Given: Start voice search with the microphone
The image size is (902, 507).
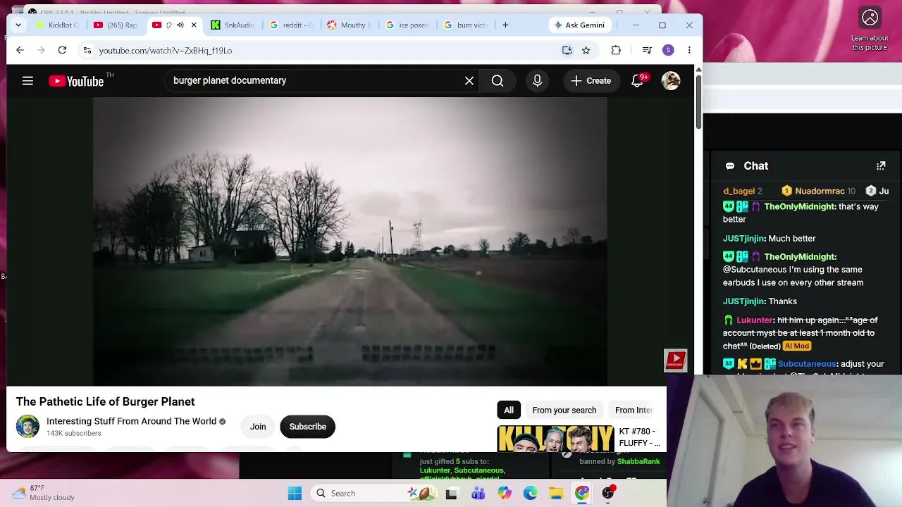Looking at the screenshot, I should [537, 81].
